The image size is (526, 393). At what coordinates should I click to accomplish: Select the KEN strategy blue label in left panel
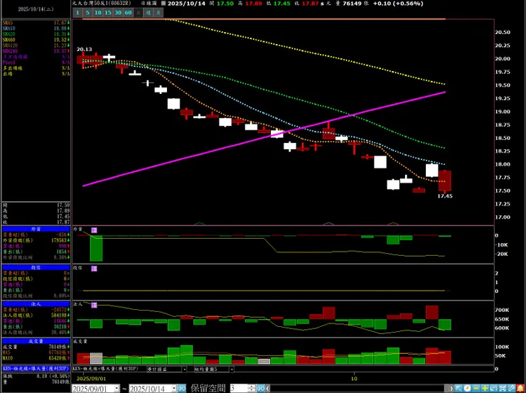click(36, 368)
